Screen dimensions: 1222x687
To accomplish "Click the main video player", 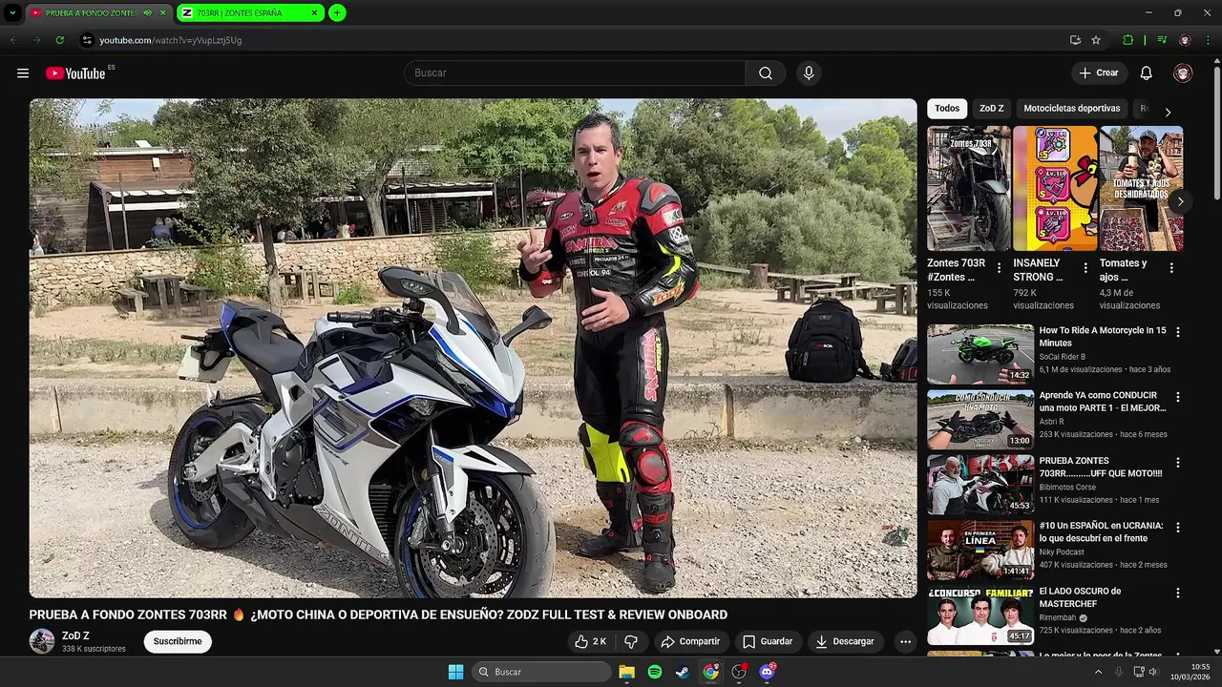I will coord(473,348).
